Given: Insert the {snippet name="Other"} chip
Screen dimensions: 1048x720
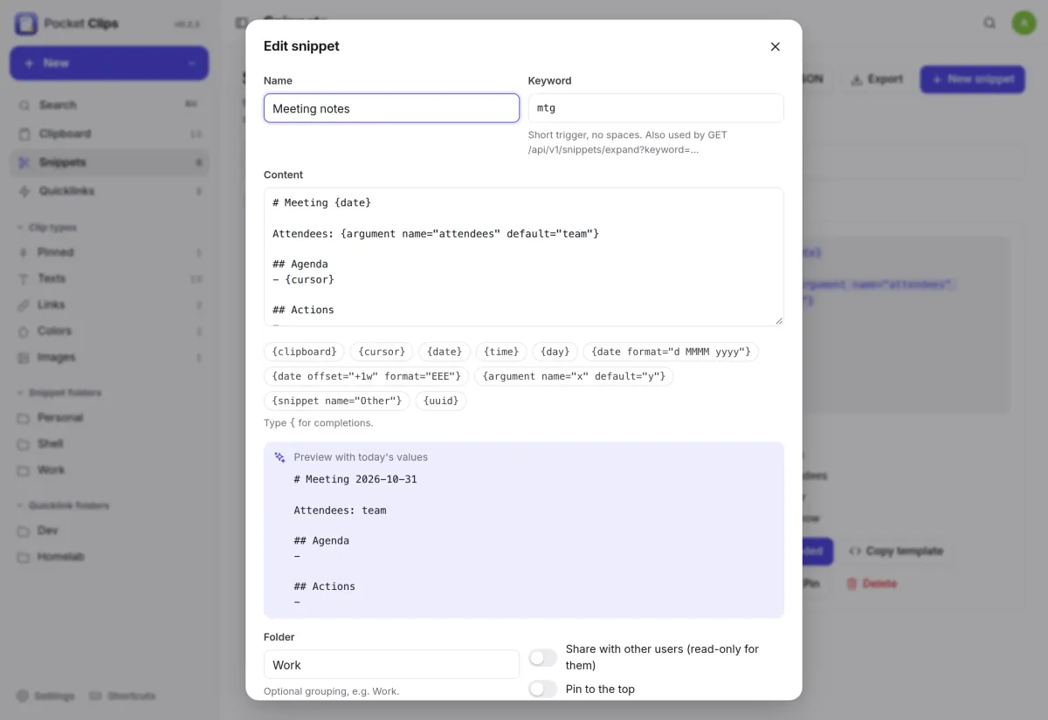Looking at the screenshot, I should click(x=336, y=401).
